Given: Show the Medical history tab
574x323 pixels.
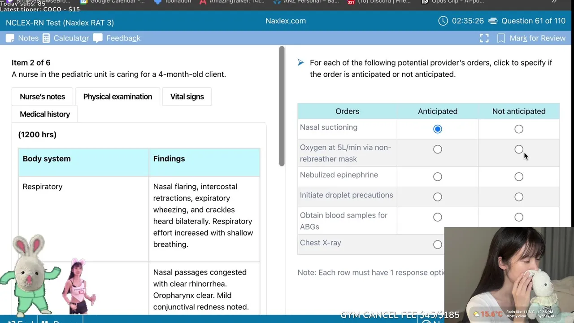Looking at the screenshot, I should pos(45,114).
